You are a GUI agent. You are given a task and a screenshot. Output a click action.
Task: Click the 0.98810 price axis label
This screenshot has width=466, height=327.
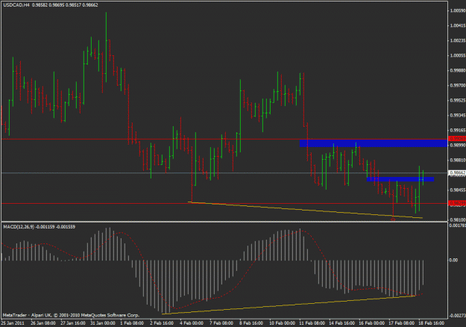pyautogui.click(x=457, y=160)
